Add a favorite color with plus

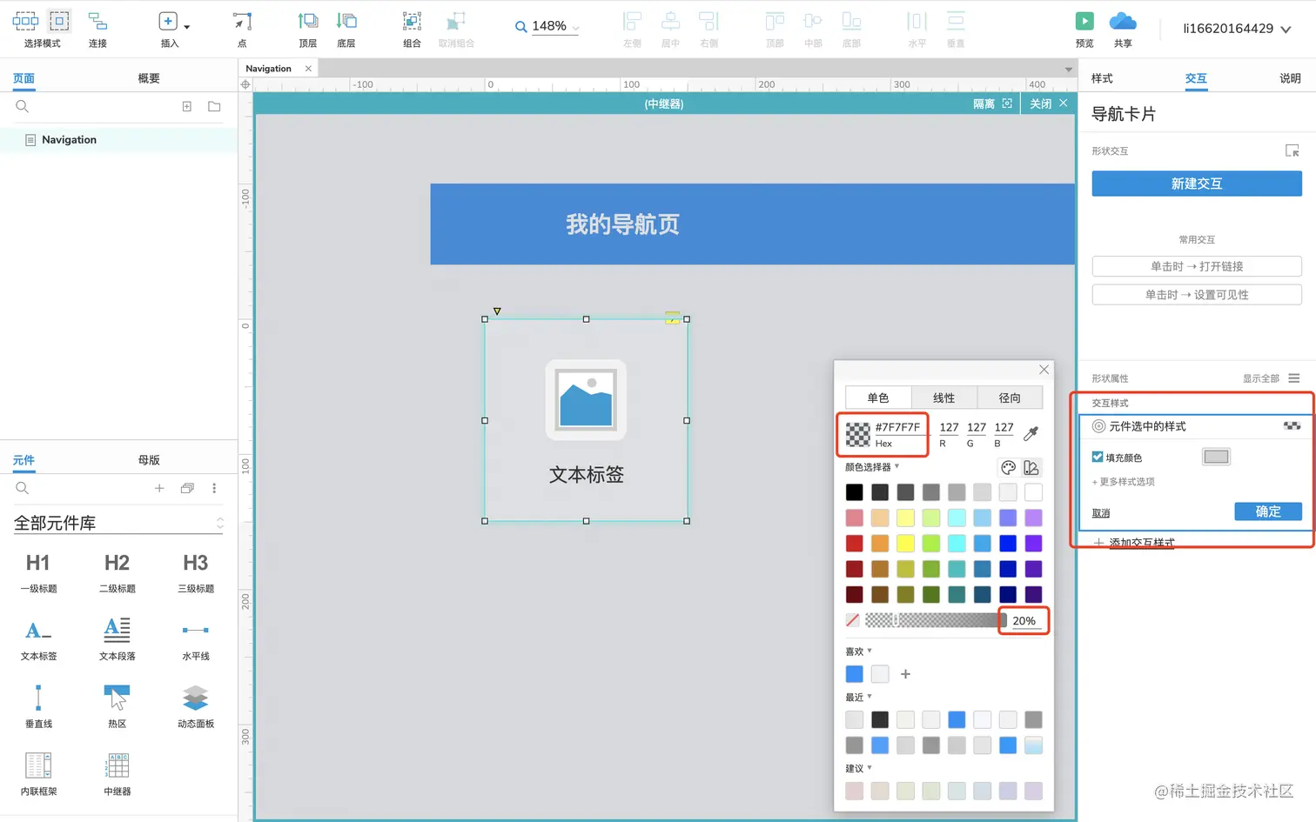pyautogui.click(x=905, y=674)
